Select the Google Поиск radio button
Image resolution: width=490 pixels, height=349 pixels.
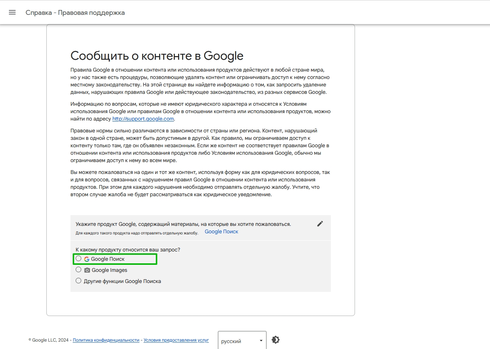[x=79, y=259]
